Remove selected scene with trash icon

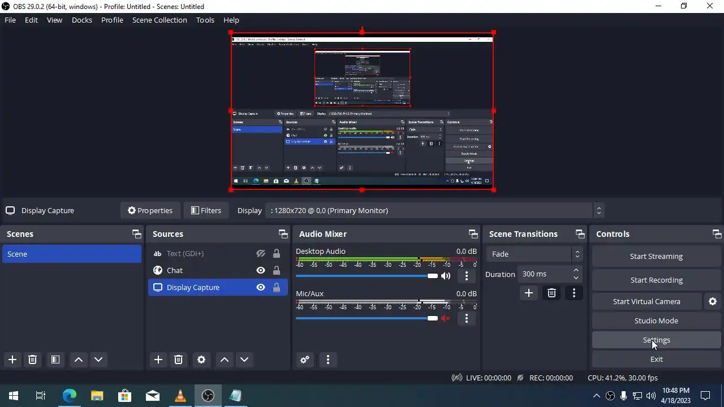point(33,360)
